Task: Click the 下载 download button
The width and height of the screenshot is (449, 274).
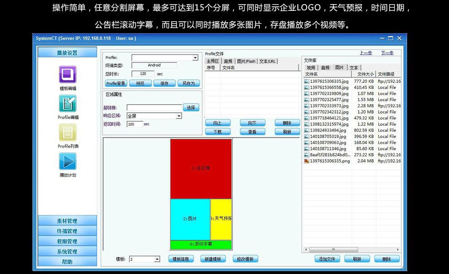Action: (x=218, y=132)
